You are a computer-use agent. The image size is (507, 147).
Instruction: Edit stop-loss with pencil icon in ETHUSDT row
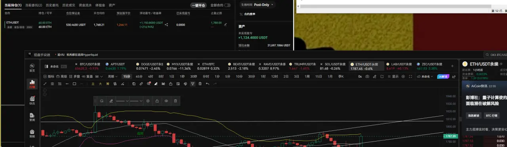pyautogui.click(x=225, y=24)
